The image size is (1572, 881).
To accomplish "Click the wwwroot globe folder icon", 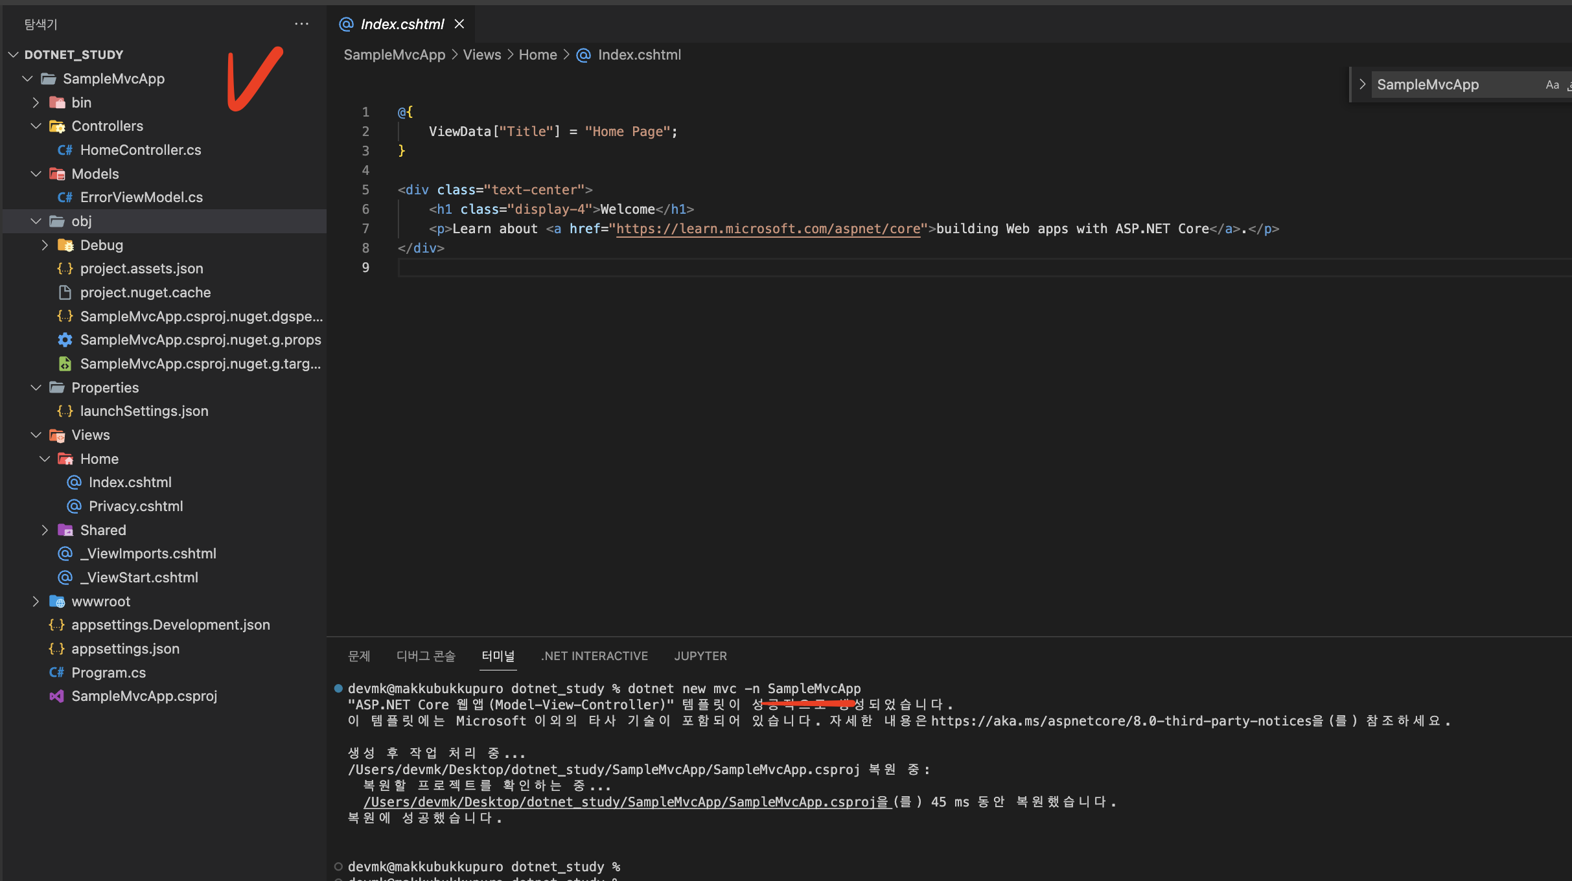I will point(57,601).
